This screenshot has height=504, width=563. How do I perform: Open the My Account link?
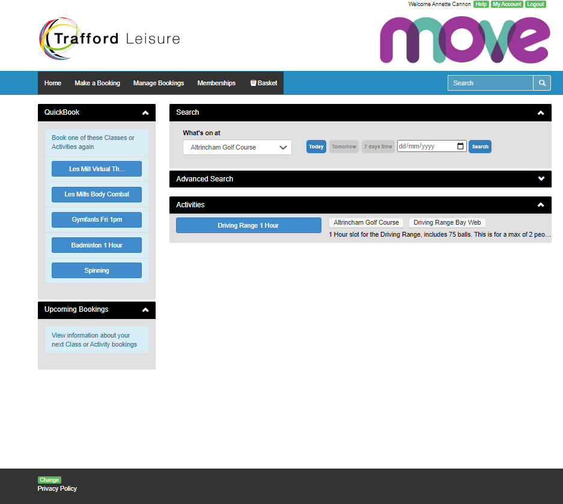point(507,4)
